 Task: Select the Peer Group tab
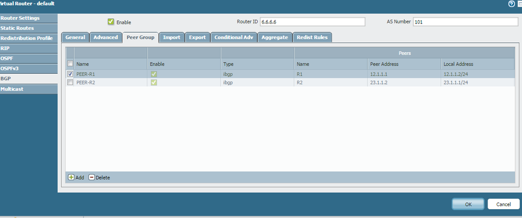pyautogui.click(x=141, y=38)
